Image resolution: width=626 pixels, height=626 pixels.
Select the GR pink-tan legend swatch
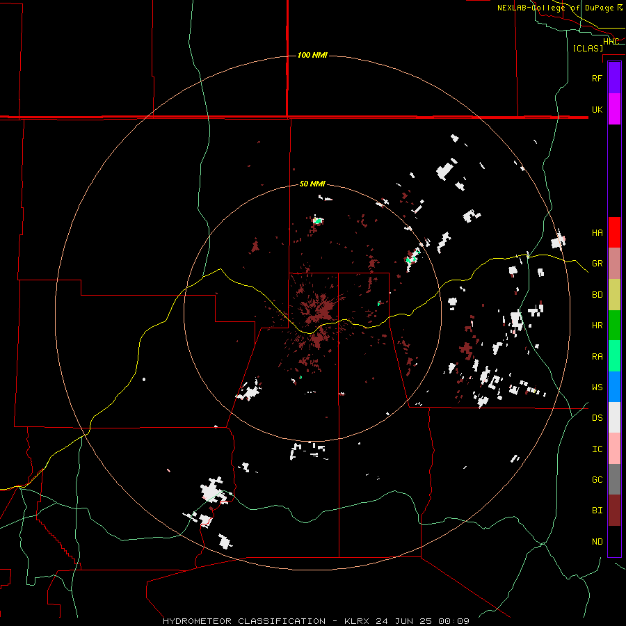point(614,264)
